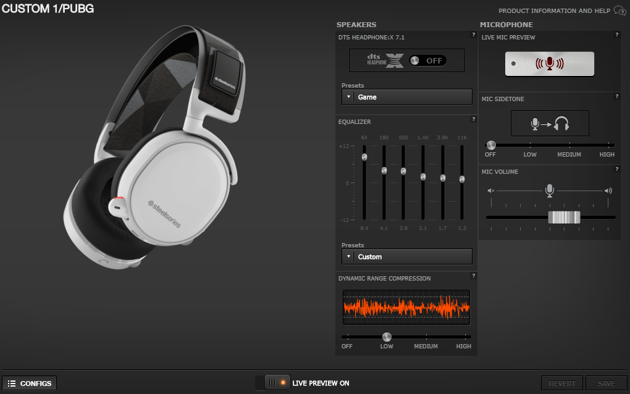Click the Product Information and Help link
Image resolution: width=630 pixels, height=394 pixels.
[x=554, y=11]
